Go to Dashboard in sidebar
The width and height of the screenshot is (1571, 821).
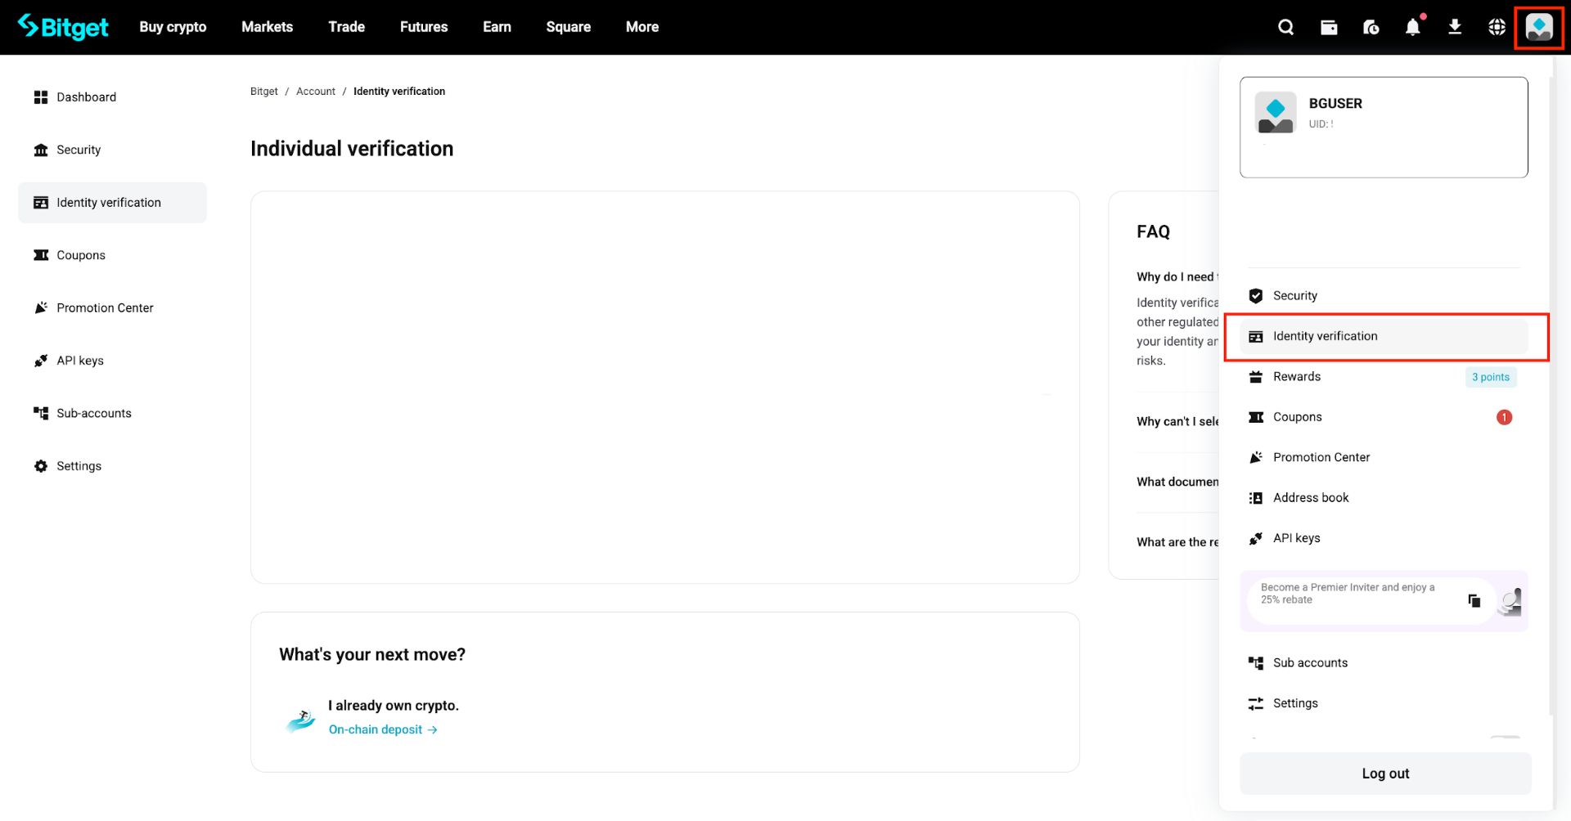pyautogui.click(x=112, y=97)
